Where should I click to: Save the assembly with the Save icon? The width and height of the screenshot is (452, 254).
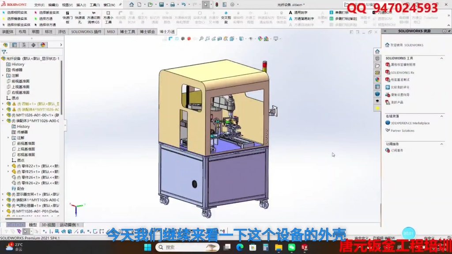pos(162,4)
